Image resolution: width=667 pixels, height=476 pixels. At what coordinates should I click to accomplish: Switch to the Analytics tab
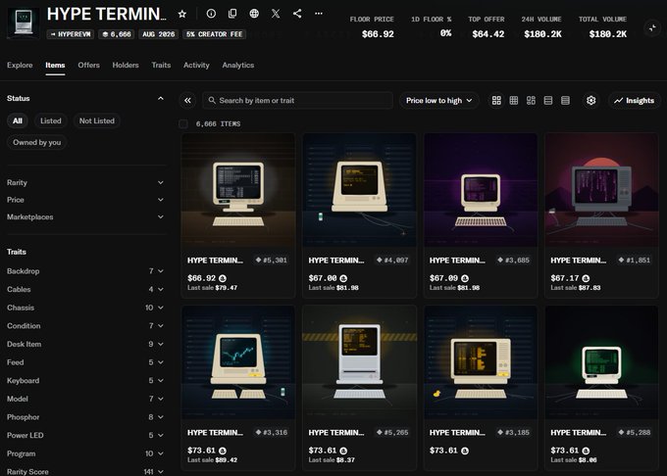pos(238,65)
